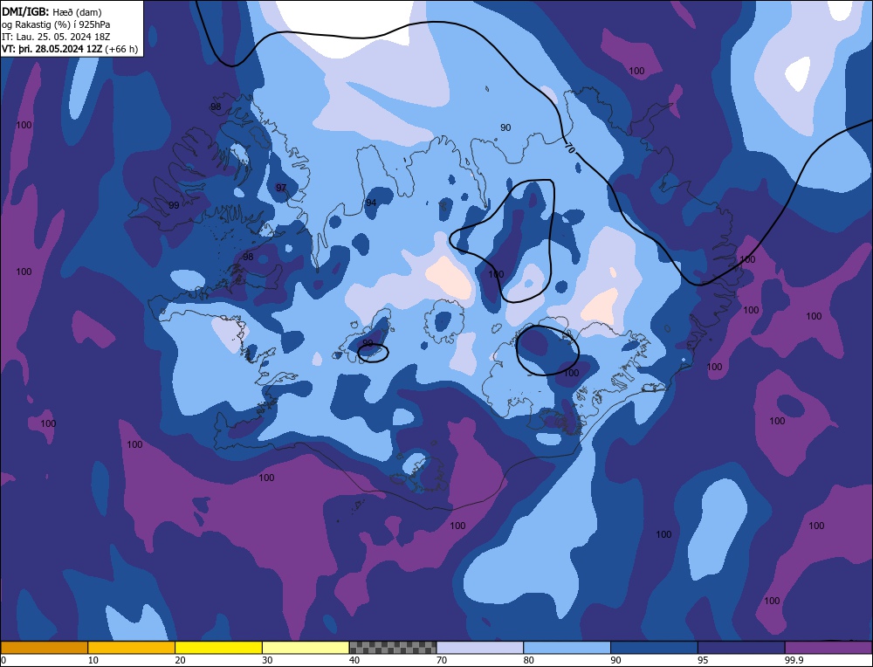Click the '70' height contour label
Image resolution: width=873 pixels, height=667 pixels.
(x=569, y=148)
